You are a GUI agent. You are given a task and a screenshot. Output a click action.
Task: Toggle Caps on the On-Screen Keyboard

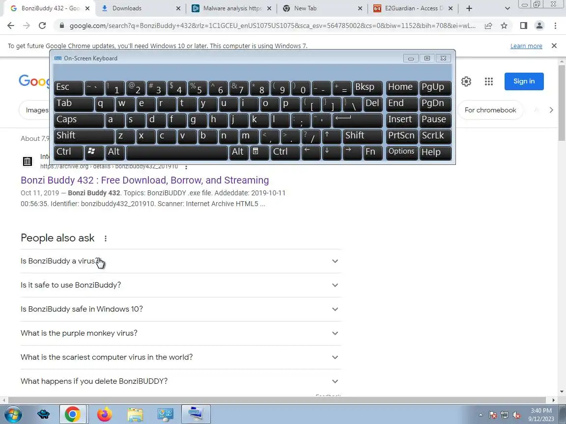(79, 120)
